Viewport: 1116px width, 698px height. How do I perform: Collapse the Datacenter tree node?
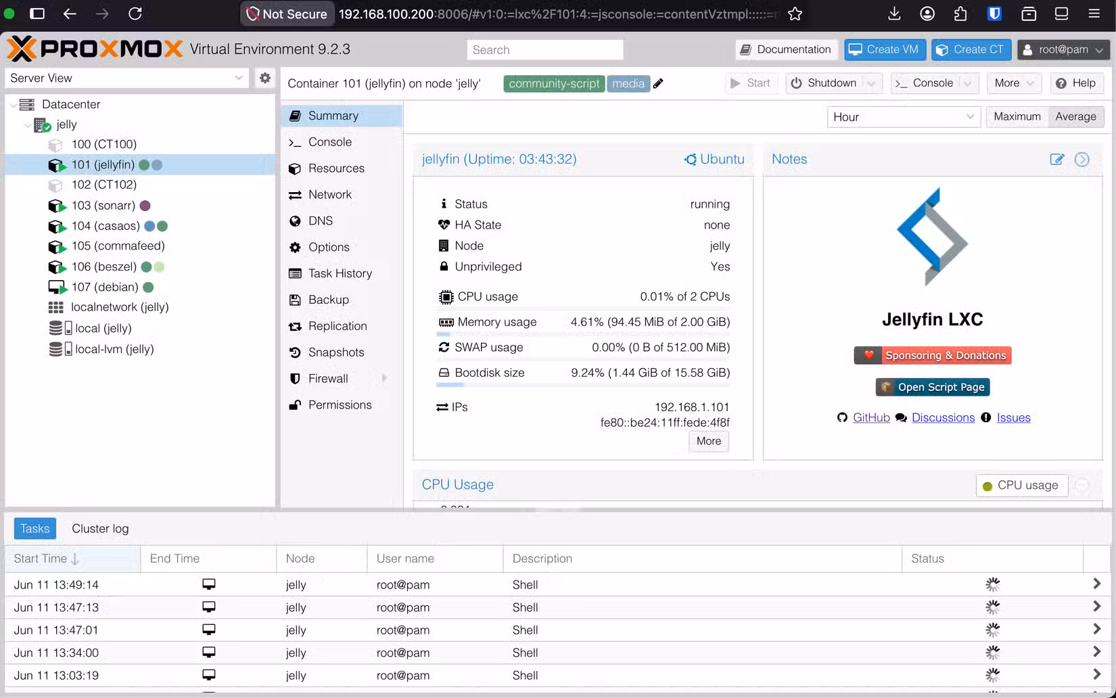coord(14,105)
